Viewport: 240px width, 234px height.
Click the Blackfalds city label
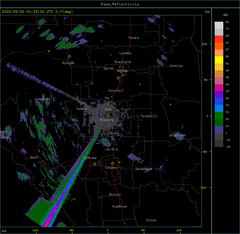coord(123,62)
